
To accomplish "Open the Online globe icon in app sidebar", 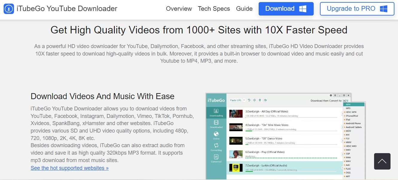I will [216, 134].
